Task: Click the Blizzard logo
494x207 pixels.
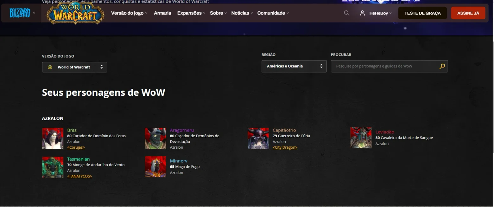Action: (20, 13)
